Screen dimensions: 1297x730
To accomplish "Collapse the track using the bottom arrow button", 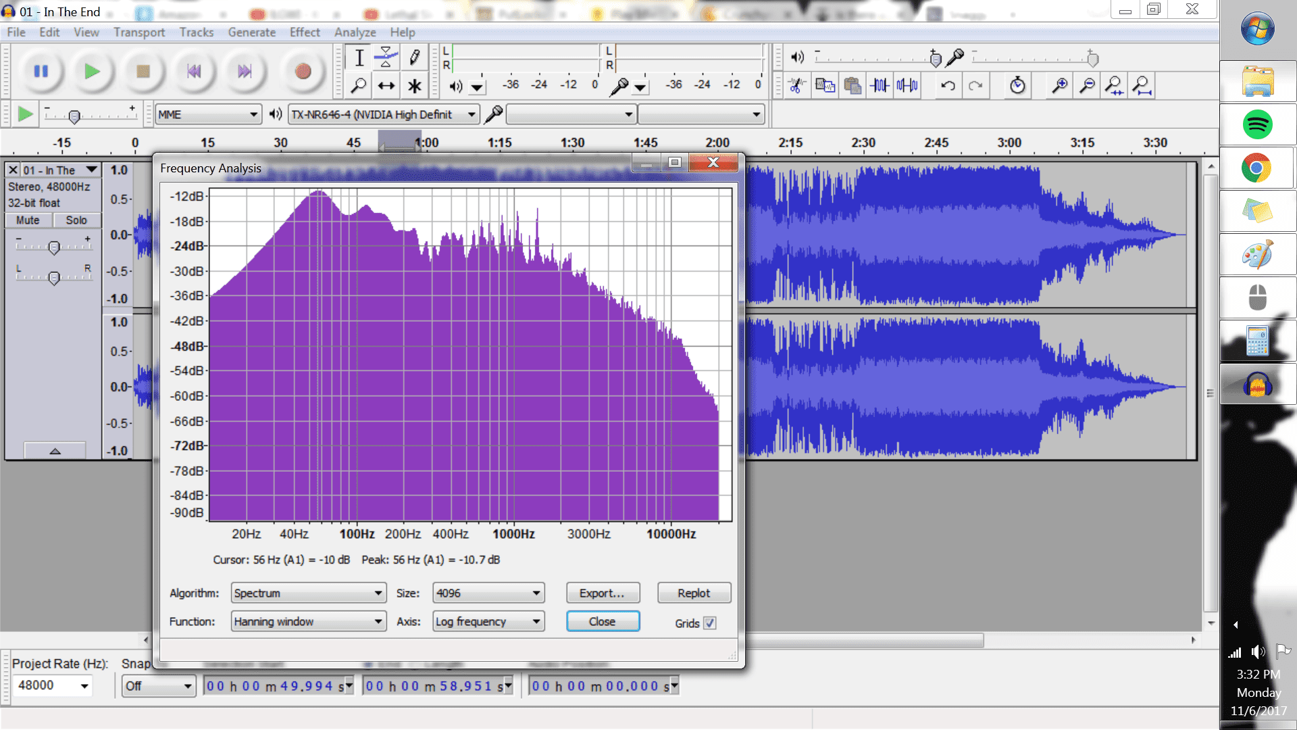I will pos(55,450).
